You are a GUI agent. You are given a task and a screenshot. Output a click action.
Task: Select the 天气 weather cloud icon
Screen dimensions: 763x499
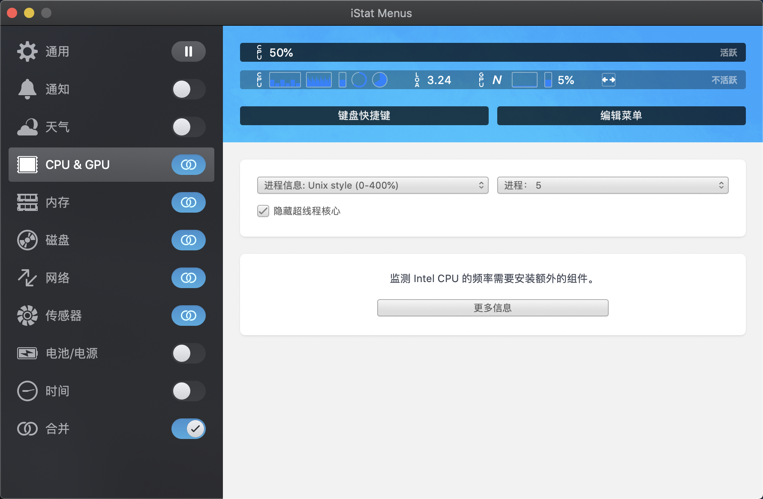tap(27, 127)
